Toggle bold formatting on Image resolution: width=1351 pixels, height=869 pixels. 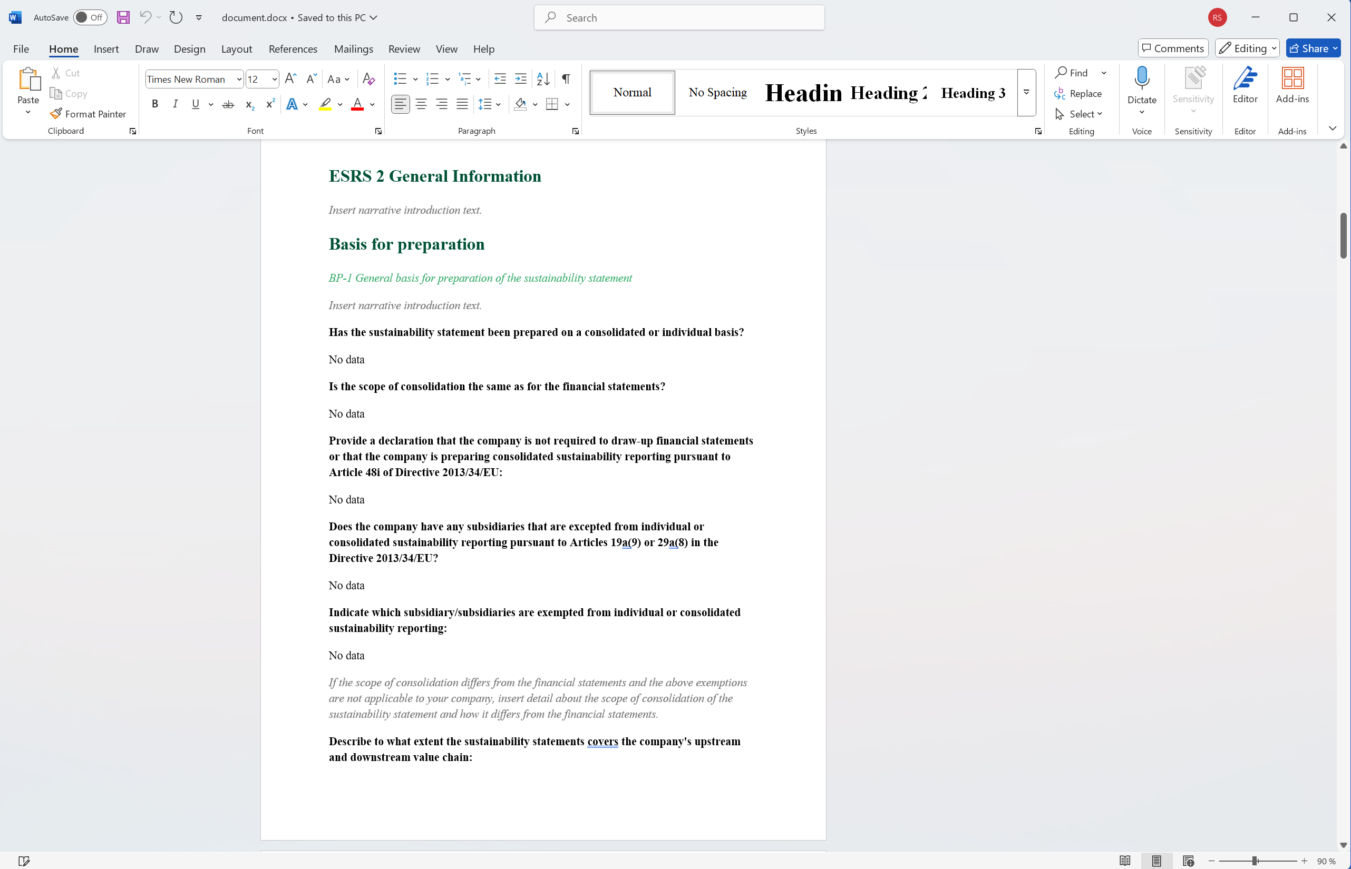(x=155, y=104)
